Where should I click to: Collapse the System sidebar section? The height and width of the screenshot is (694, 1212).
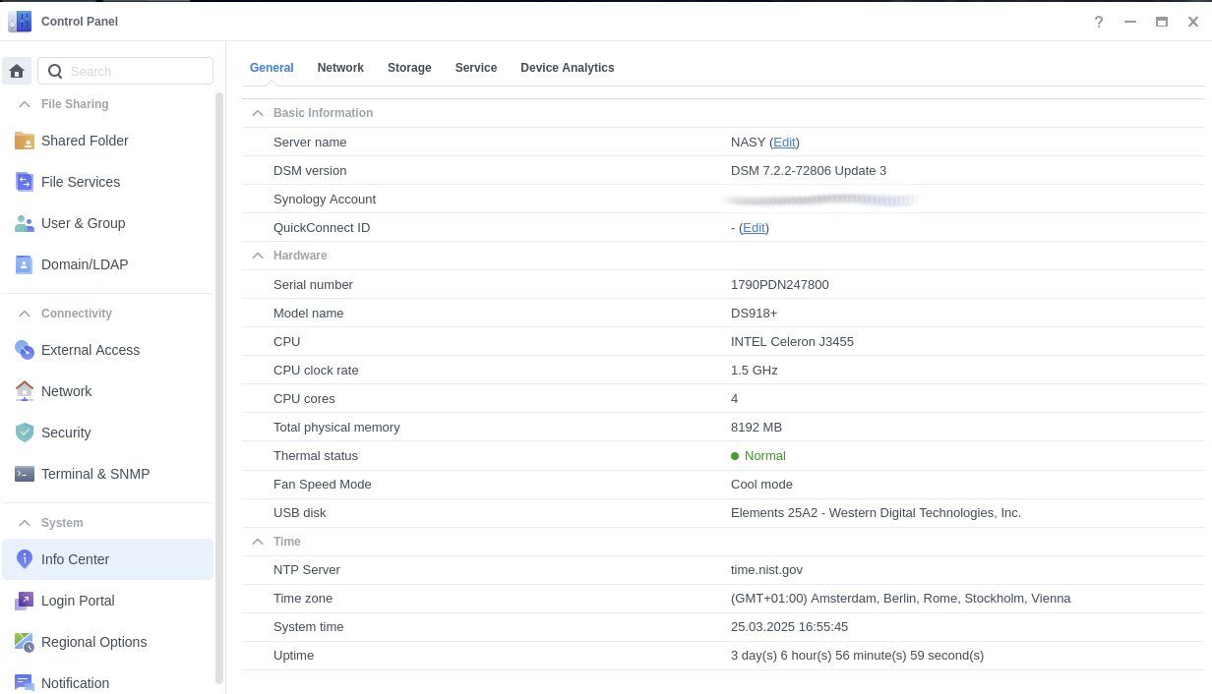pyautogui.click(x=25, y=523)
